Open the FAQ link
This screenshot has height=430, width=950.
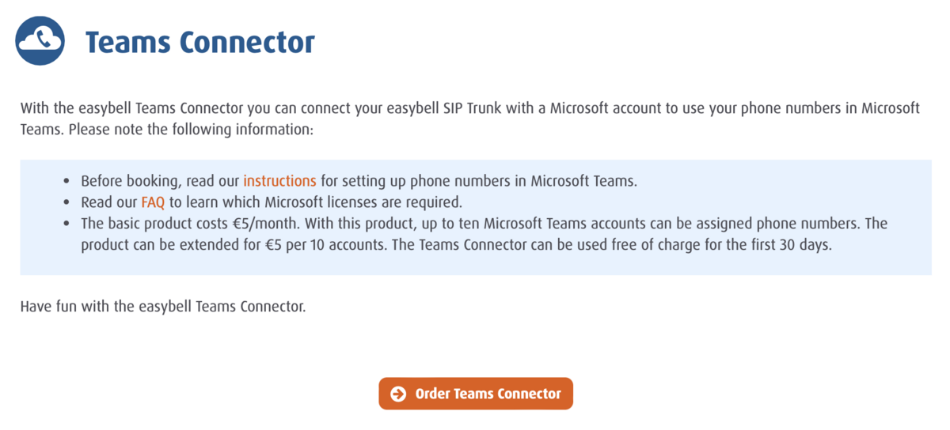coord(153,202)
